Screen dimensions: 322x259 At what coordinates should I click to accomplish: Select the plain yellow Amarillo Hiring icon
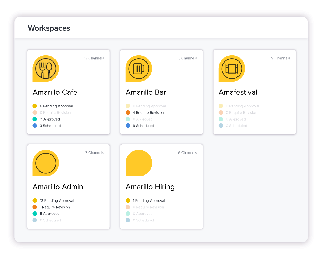[x=139, y=163]
